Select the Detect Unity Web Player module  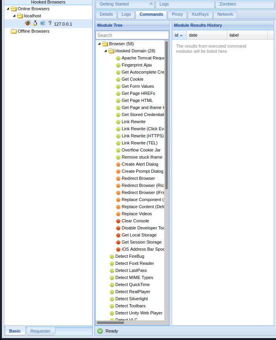click(139, 313)
